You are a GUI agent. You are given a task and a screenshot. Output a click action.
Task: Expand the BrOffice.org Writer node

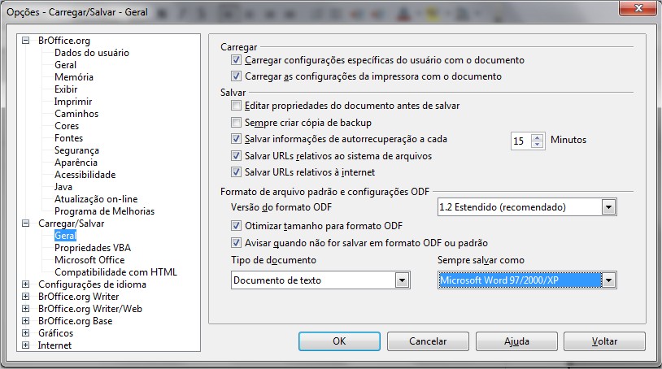click(26, 297)
